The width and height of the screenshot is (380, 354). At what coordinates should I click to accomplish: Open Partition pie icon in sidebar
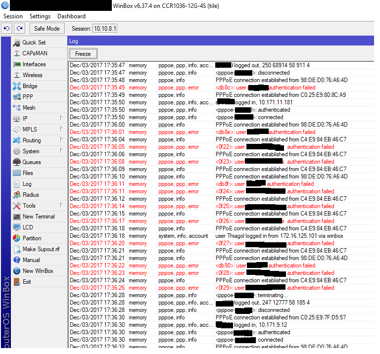[x=17, y=238]
